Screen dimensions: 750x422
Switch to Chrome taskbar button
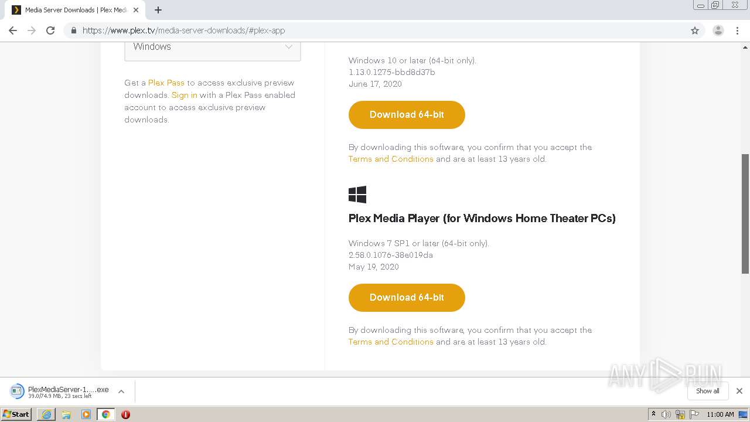[x=105, y=414]
